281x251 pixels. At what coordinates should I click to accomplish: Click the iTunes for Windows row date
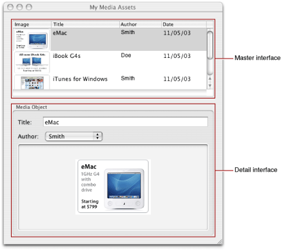[177, 79]
